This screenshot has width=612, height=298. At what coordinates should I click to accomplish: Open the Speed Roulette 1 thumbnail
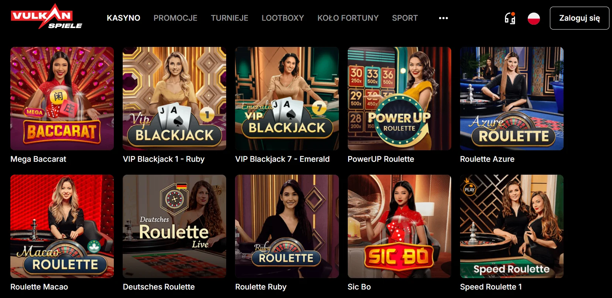point(512,226)
